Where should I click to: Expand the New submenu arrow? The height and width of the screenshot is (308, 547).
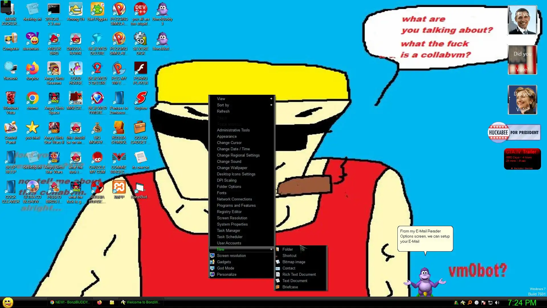click(x=271, y=249)
